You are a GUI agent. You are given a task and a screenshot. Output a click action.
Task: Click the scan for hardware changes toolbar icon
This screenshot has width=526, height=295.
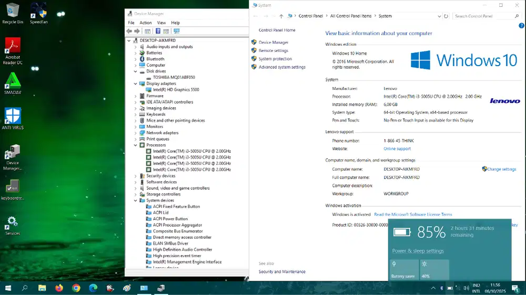point(177,31)
